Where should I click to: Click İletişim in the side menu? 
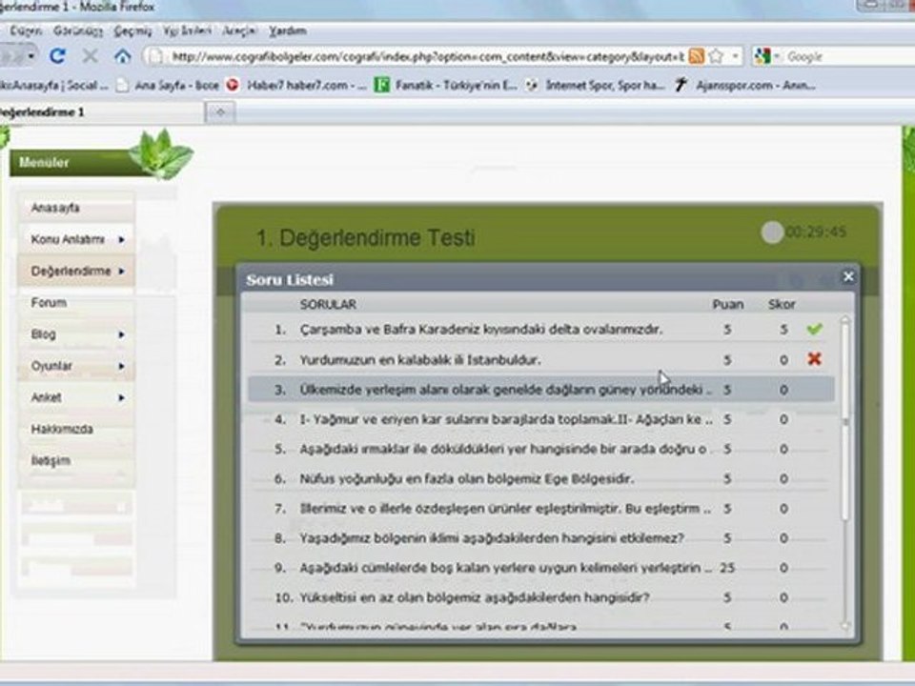click(x=51, y=460)
